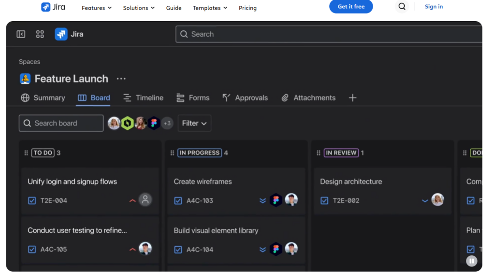Image resolution: width=495 pixels, height=279 pixels.
Task: Focus the Search board field
Action: (61, 123)
